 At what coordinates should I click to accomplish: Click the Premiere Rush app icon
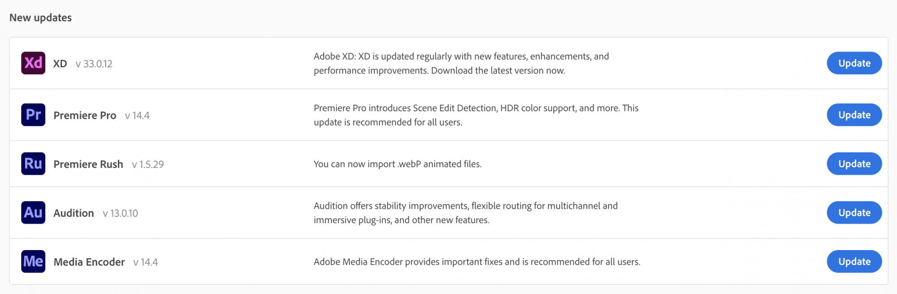point(33,164)
